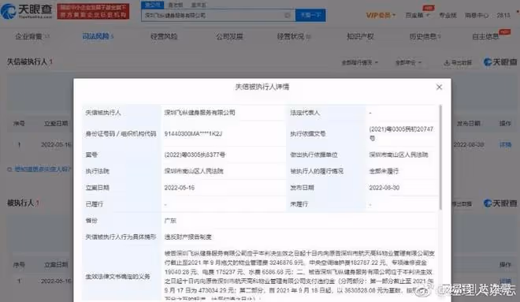Open the 2813 user account entry
This screenshot has width=520, height=302.
[503, 15]
